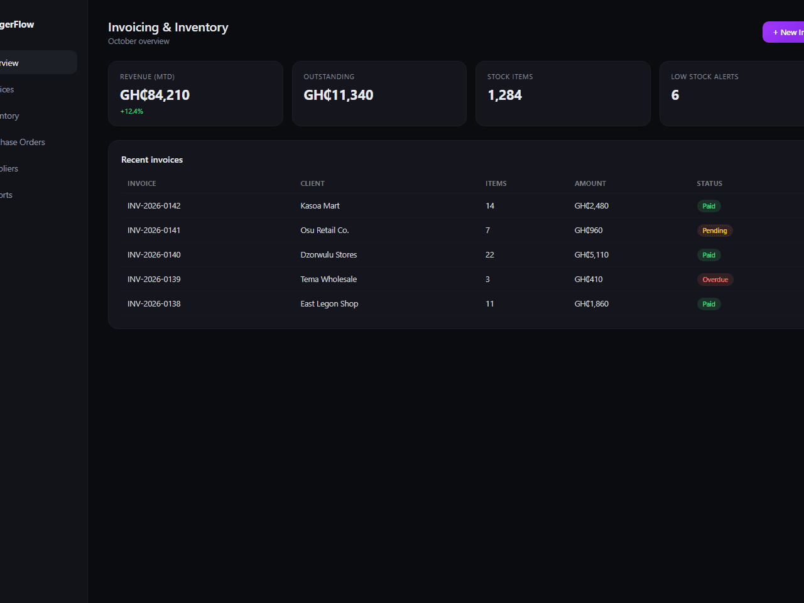The height and width of the screenshot is (603, 804).
Task: Click the Pending status badge
Action: click(x=715, y=231)
